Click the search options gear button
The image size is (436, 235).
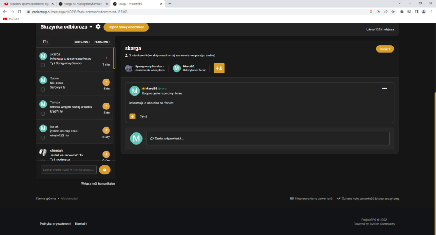(x=105, y=169)
